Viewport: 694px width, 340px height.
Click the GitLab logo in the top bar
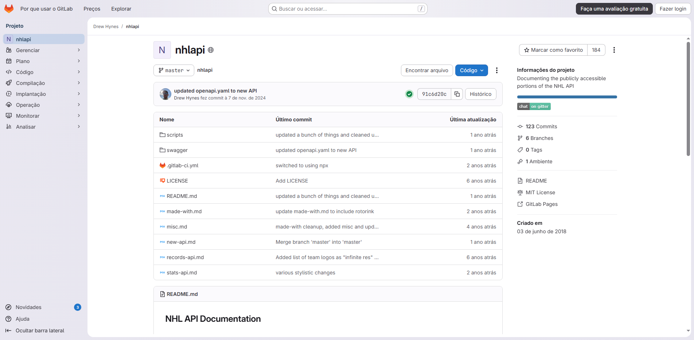pyautogui.click(x=8, y=8)
